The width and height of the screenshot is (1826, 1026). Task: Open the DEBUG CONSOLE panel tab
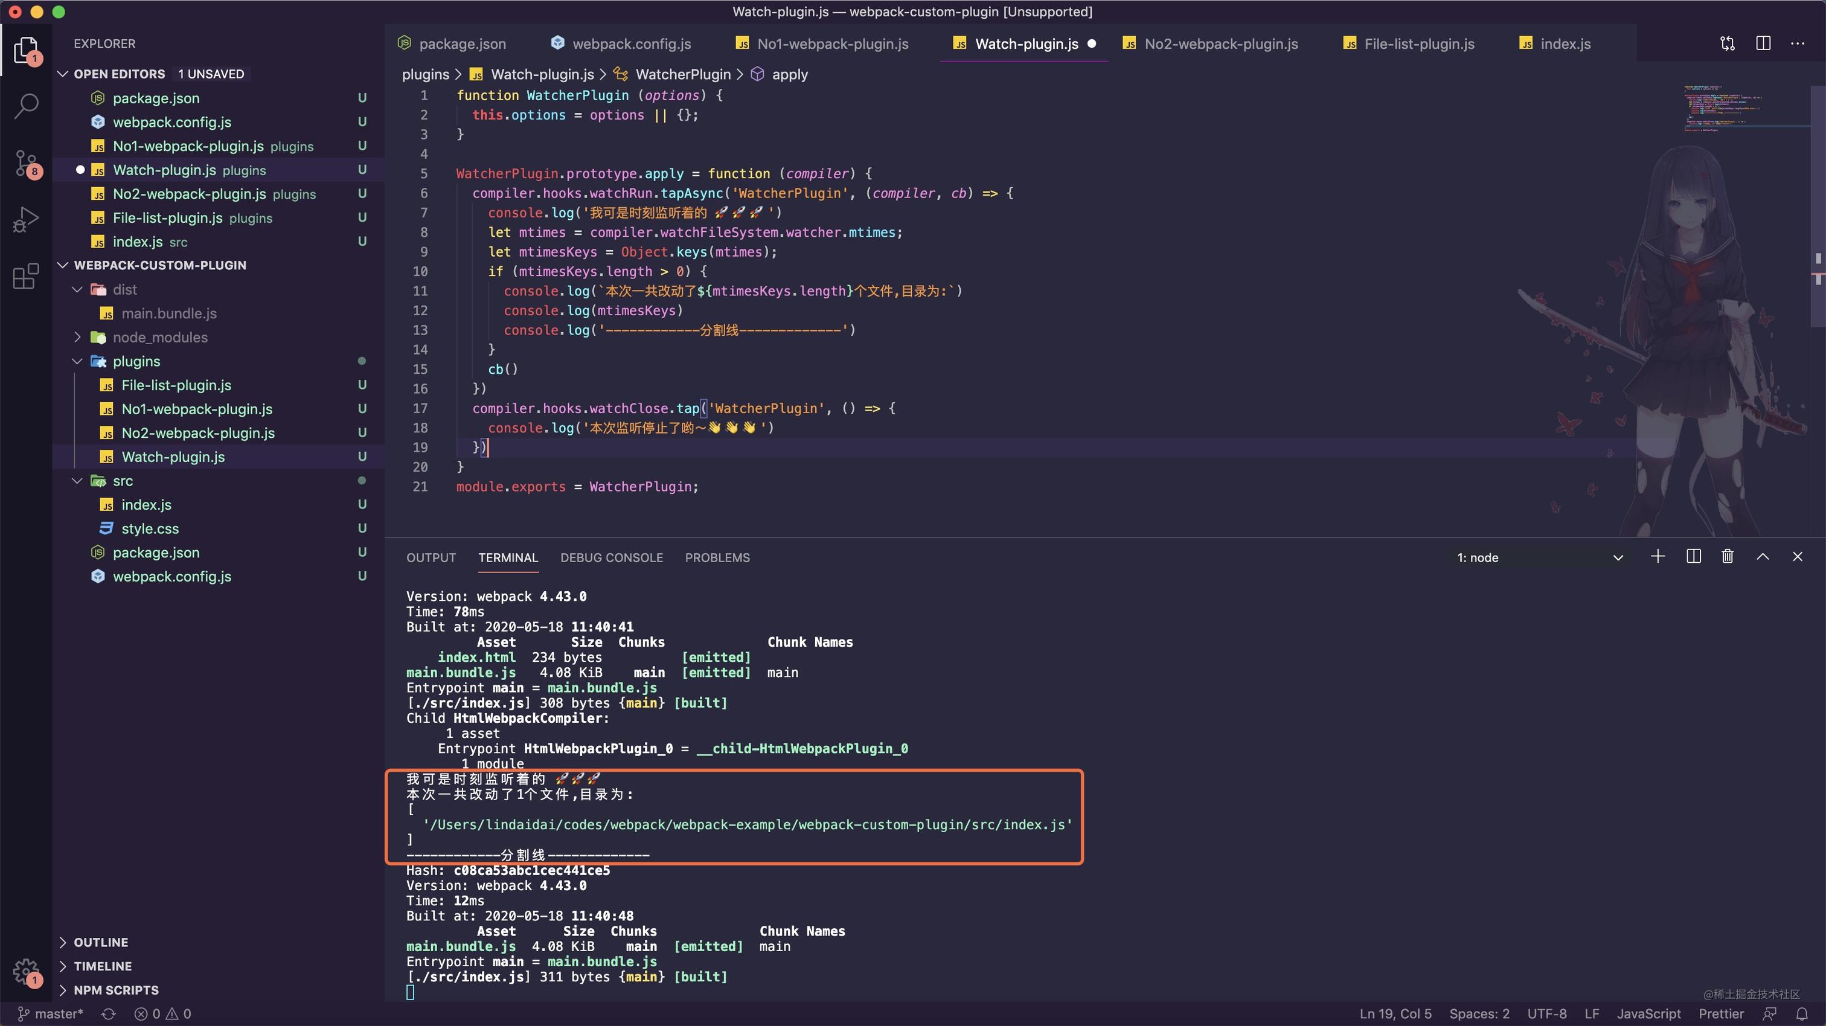pos(612,557)
